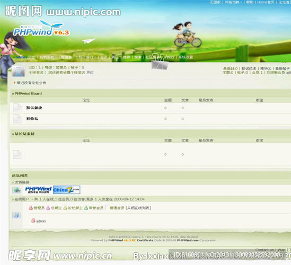Viewport: 291px width, 265px height.
Task: Open the 默认版块 board folder icon
Action: [17, 108]
